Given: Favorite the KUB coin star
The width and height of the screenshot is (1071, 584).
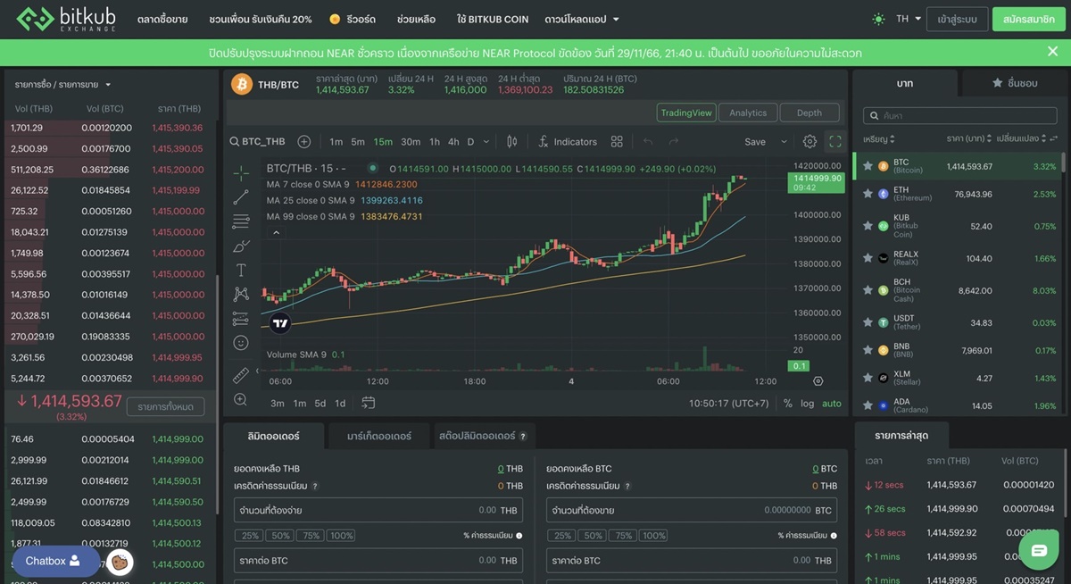Looking at the screenshot, I should coord(868,227).
